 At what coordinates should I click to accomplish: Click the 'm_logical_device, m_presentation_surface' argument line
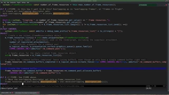pyautogui.click(x=51, y=46)
